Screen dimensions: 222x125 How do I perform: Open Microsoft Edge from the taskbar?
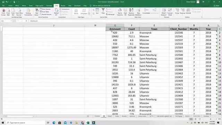tap(54, 123)
